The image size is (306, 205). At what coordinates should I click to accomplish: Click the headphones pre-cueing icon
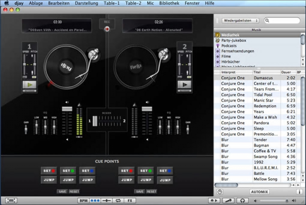tap(242, 201)
